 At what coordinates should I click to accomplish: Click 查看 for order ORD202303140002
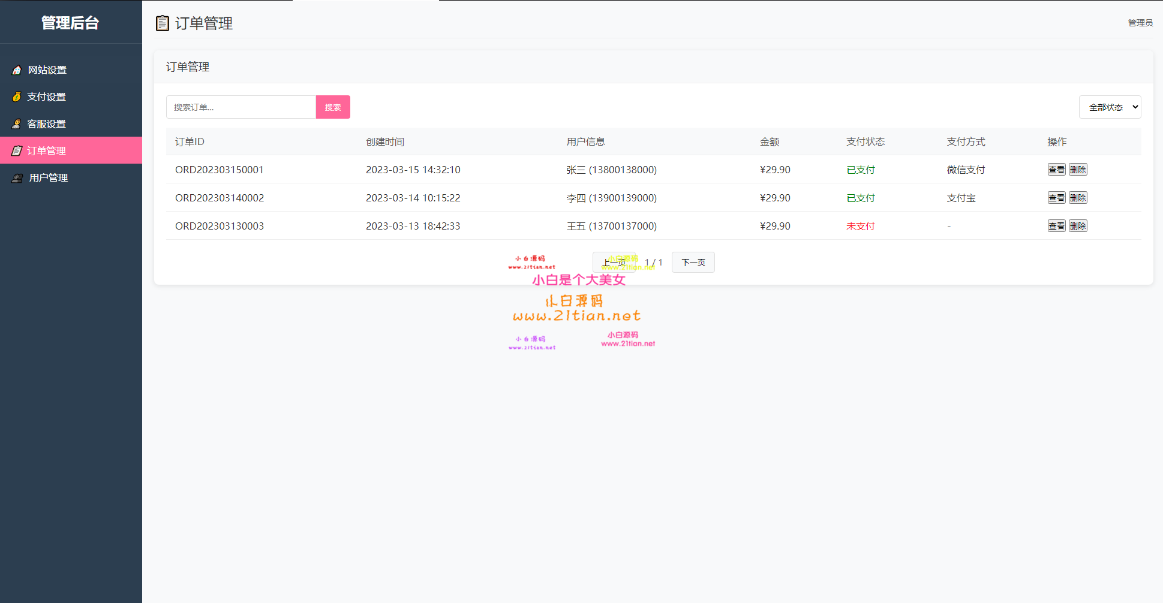1056,197
